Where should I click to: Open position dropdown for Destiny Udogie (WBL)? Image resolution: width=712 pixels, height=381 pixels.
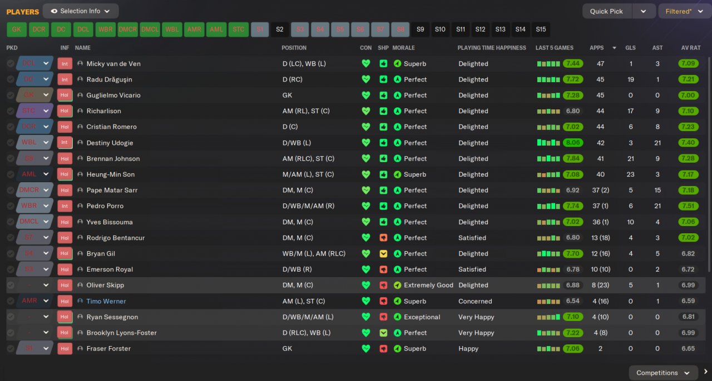46,143
